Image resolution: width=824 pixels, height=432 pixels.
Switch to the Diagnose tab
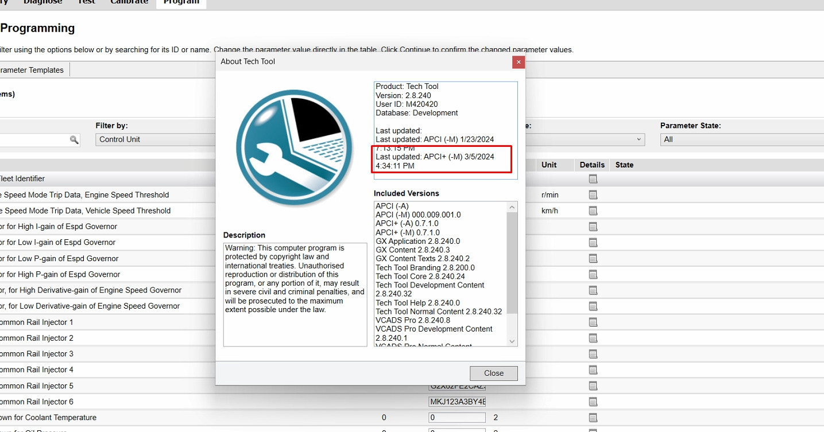[42, 2]
